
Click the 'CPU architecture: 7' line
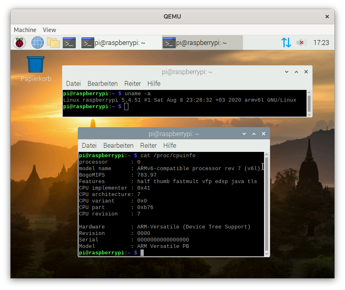point(110,194)
